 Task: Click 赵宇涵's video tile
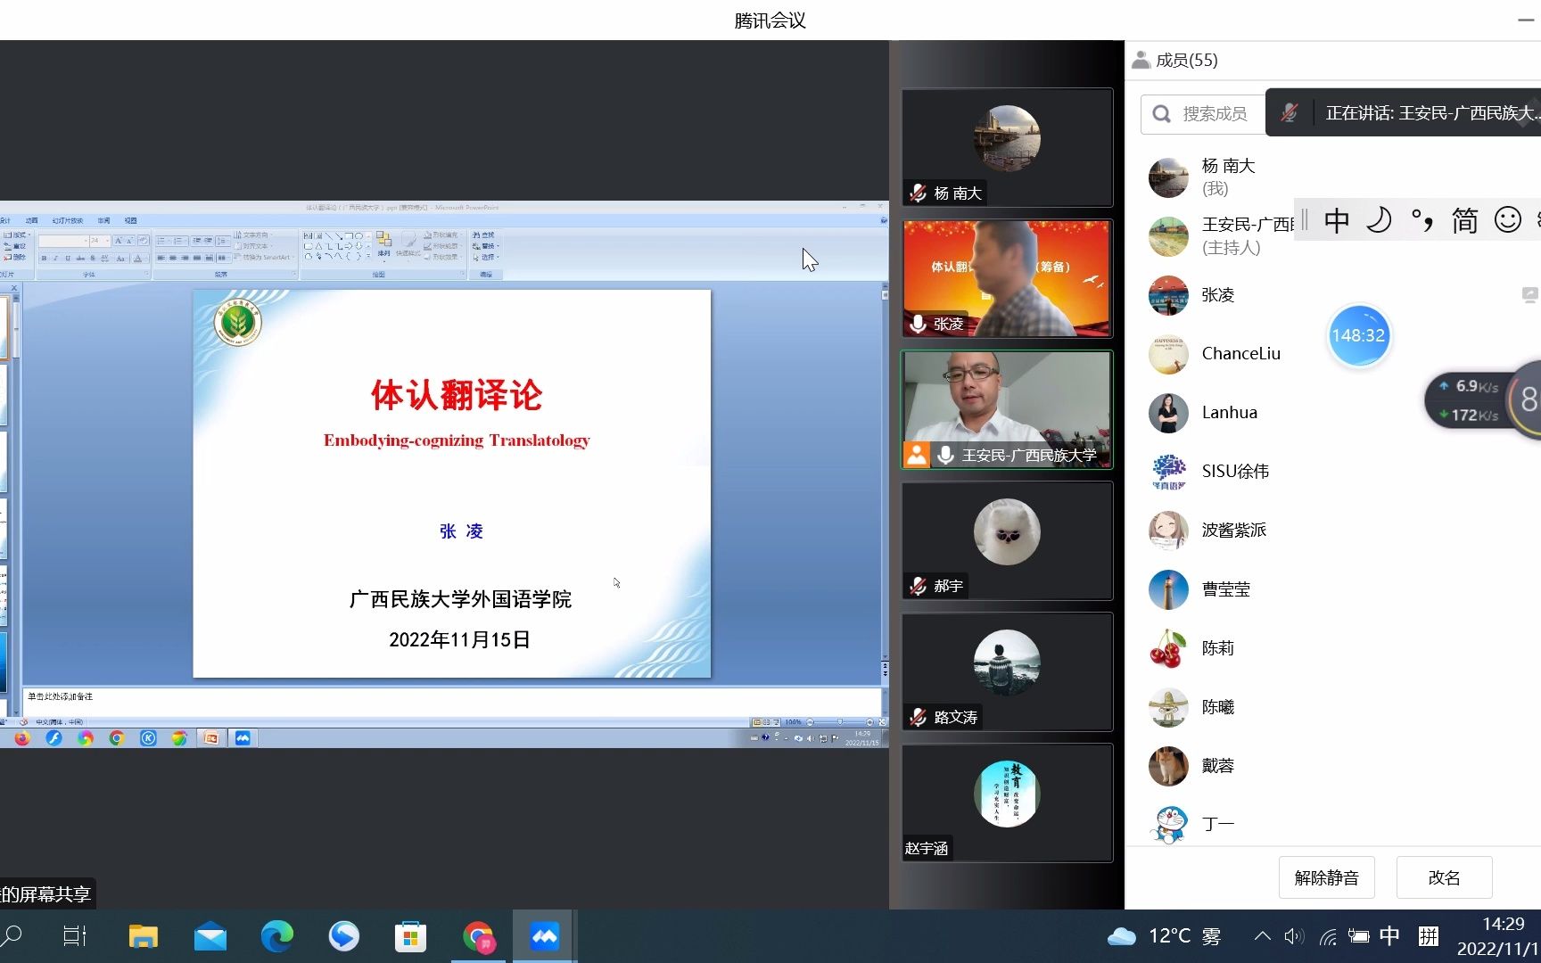(x=1007, y=802)
